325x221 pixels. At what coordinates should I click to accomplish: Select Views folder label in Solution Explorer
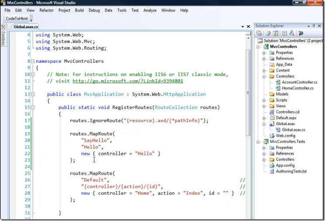coord(281,106)
